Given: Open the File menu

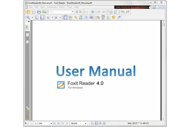Looking at the screenshot, I should (31, 7).
